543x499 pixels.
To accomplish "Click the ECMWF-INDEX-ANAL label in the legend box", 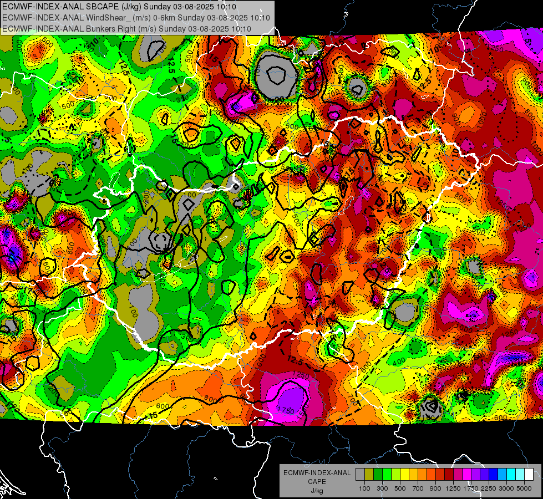I will [x=317, y=473].
